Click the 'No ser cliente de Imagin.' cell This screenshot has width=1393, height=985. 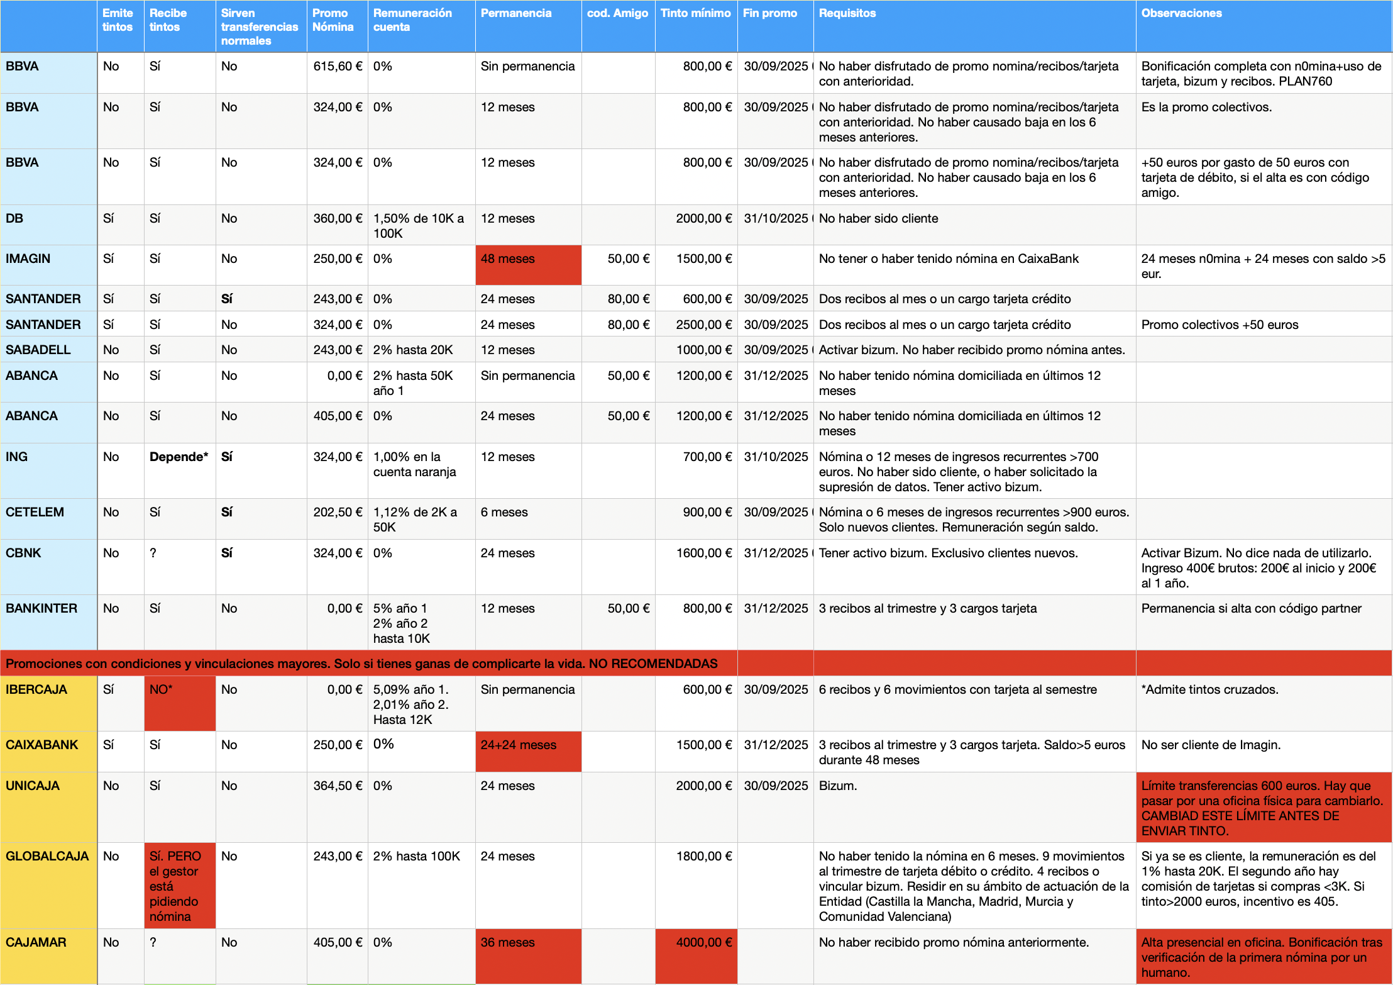tap(1264, 752)
